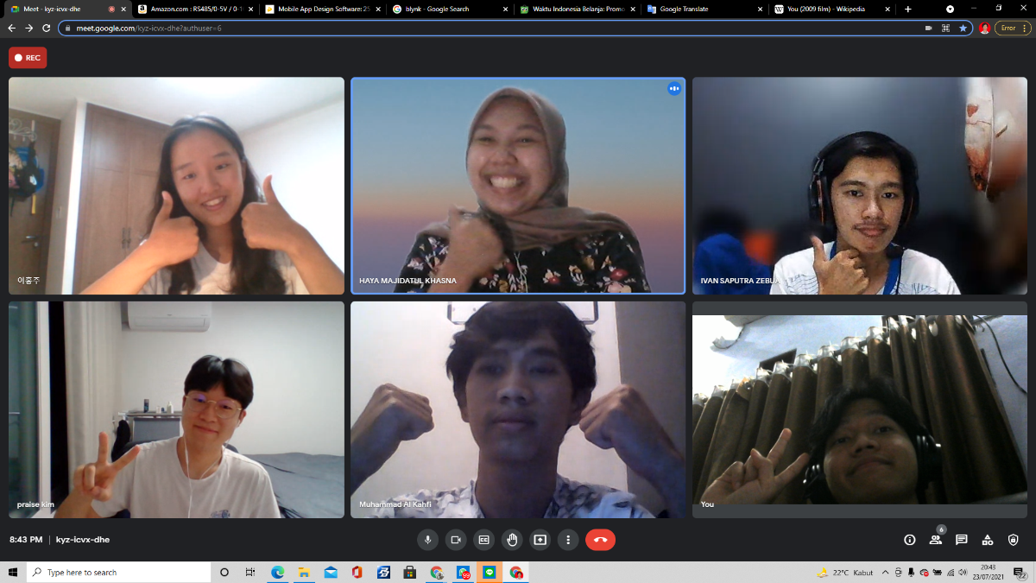Toggle closed captions on
Viewport: 1036px width, 583px height.
484,540
